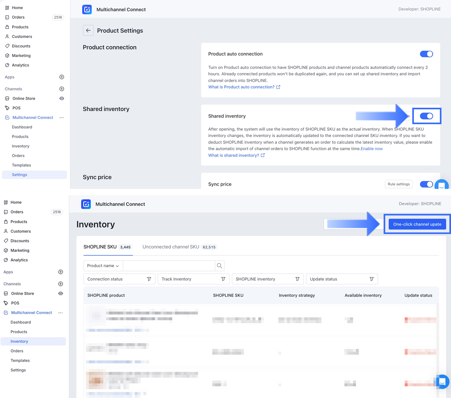Toggle the Product auto connection switch
The height and width of the screenshot is (398, 451).
pos(426,54)
